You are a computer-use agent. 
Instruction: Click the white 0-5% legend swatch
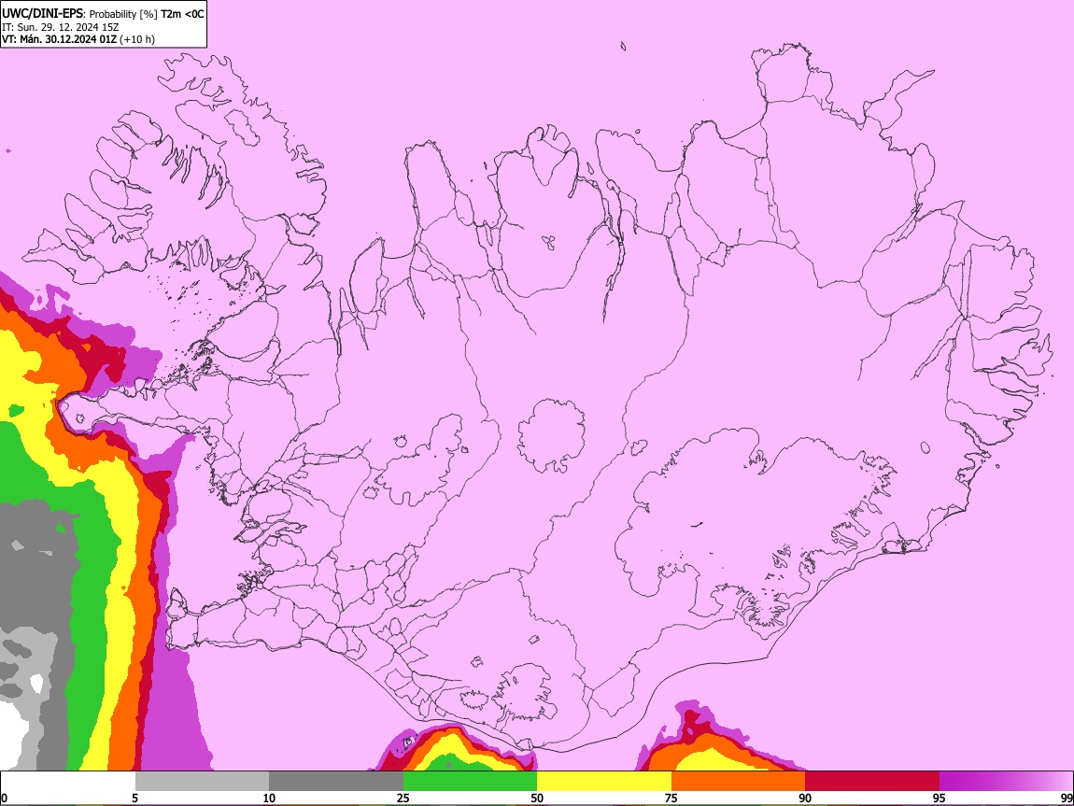pos(68,782)
